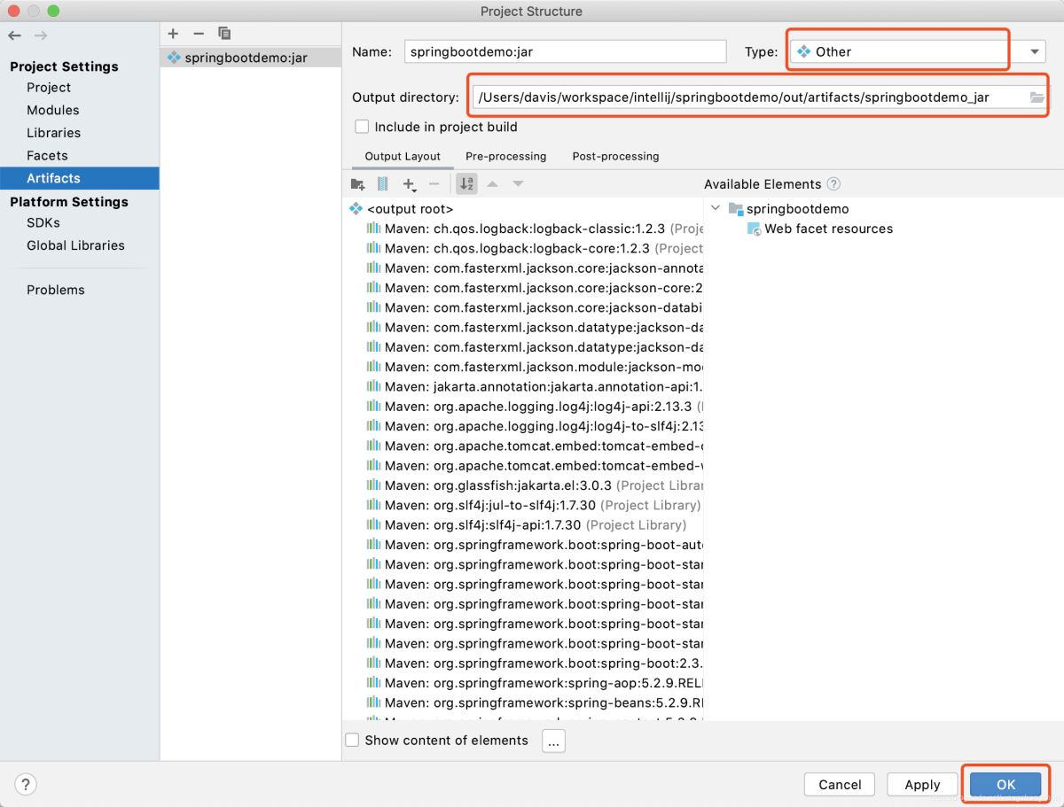The image size is (1064, 807).
Task: Collapse the springbootdemo node in Available Elements
Action: point(716,208)
